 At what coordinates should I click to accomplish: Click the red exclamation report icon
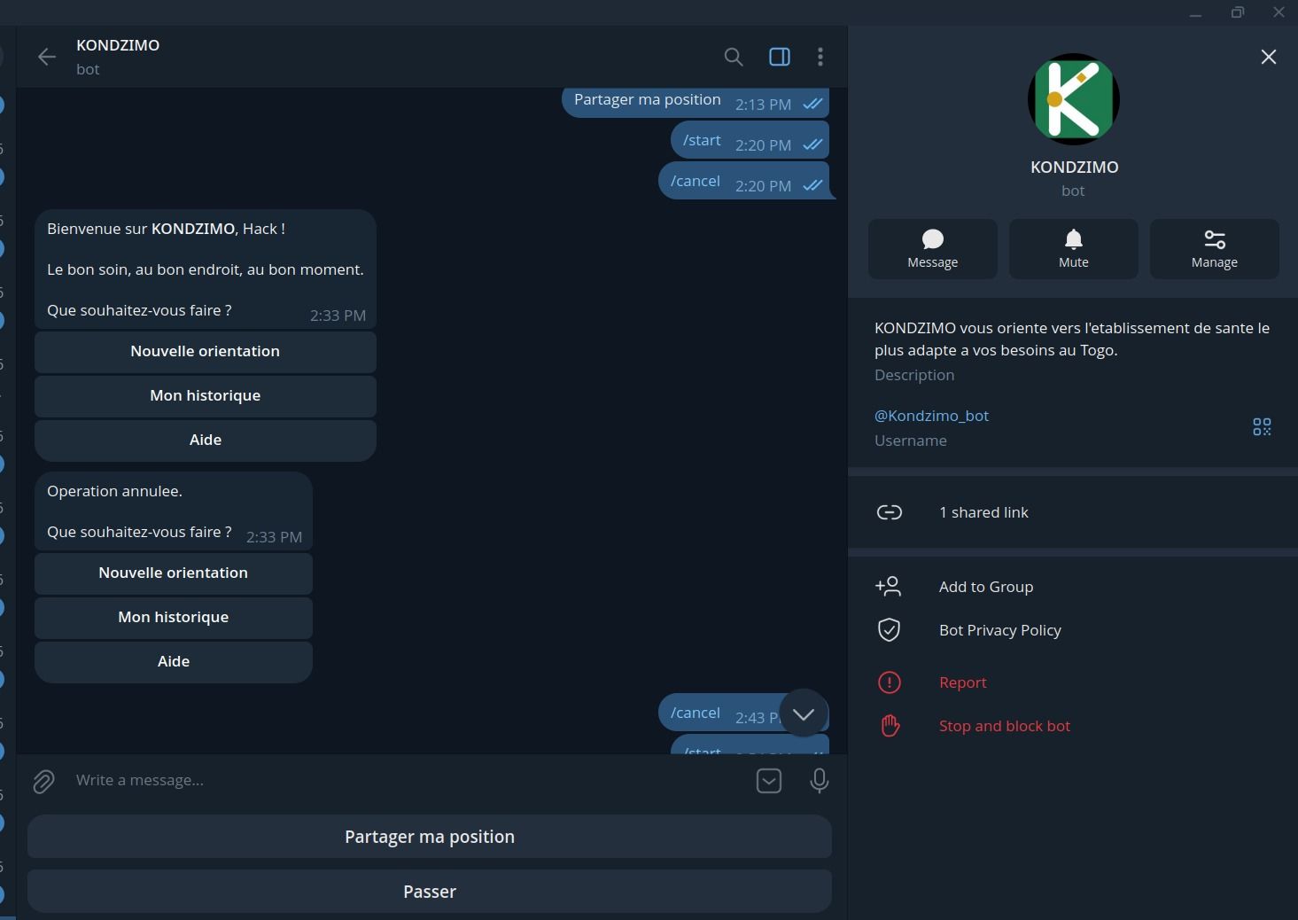point(889,682)
